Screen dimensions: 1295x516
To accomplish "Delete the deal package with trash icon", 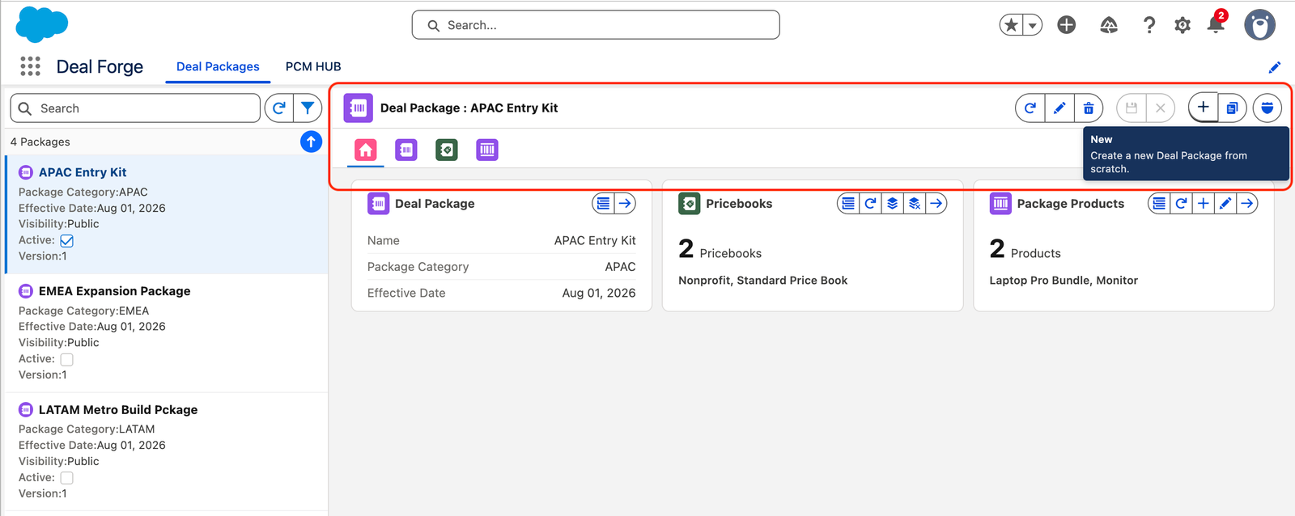I will [1089, 108].
